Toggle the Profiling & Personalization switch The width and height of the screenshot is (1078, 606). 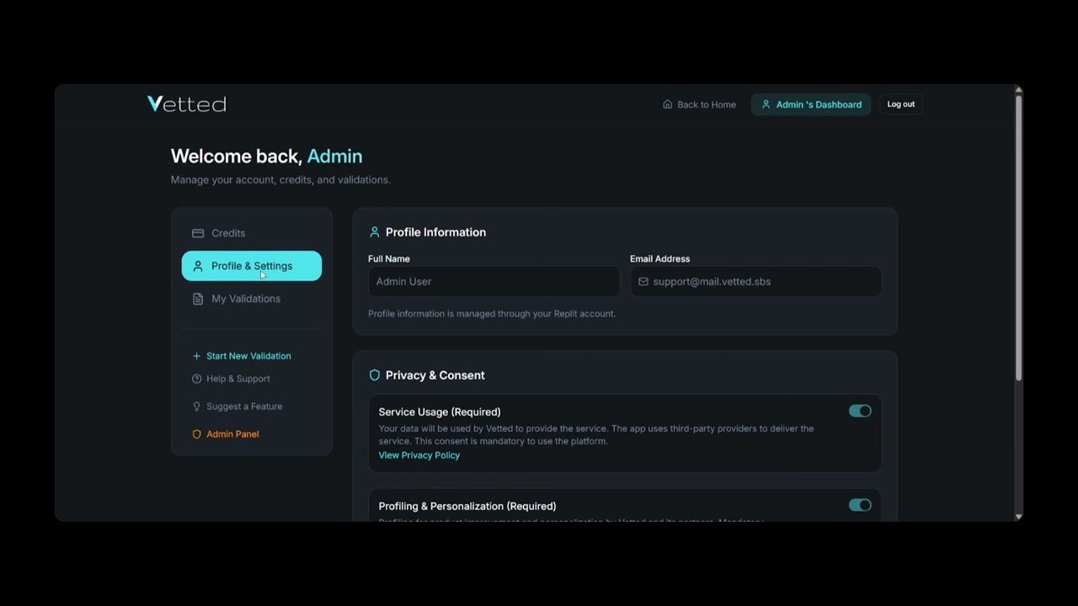coord(860,505)
